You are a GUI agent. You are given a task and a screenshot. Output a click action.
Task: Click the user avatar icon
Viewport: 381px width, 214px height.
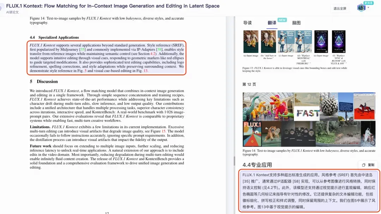[361, 8]
